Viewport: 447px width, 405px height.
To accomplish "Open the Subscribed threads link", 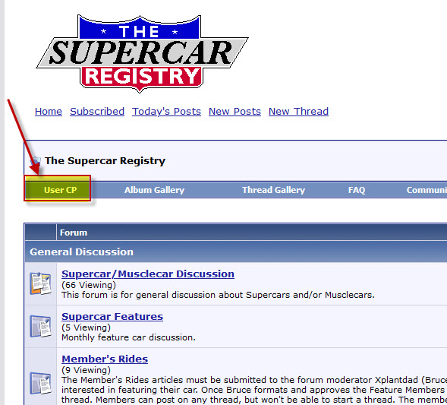I will tap(97, 111).
